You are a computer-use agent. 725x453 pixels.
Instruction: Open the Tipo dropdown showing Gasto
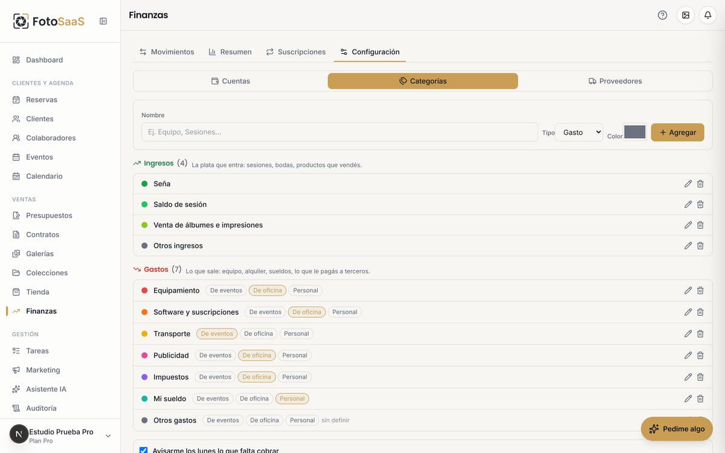coord(580,132)
